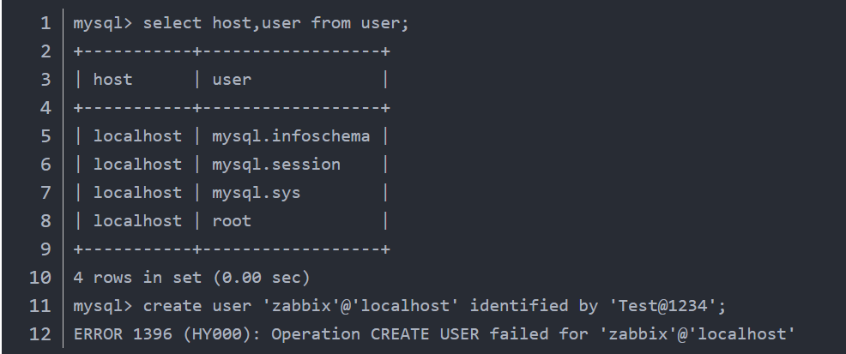Click line number 10 in the gutter
This screenshot has height=354, width=846.
pyautogui.click(x=39, y=278)
